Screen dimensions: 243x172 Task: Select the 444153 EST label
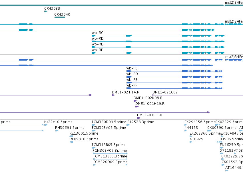[x=191, y=128]
